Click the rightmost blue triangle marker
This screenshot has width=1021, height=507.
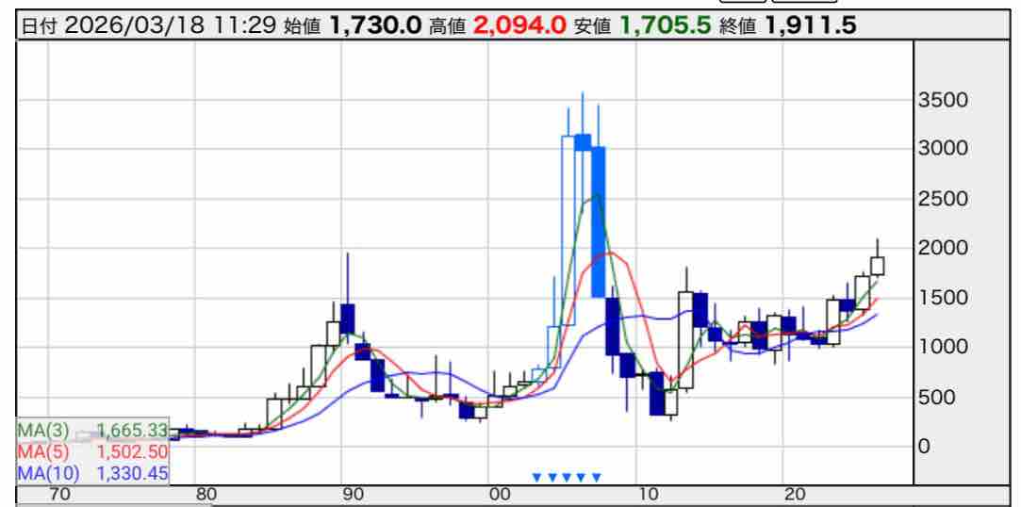pos(596,477)
